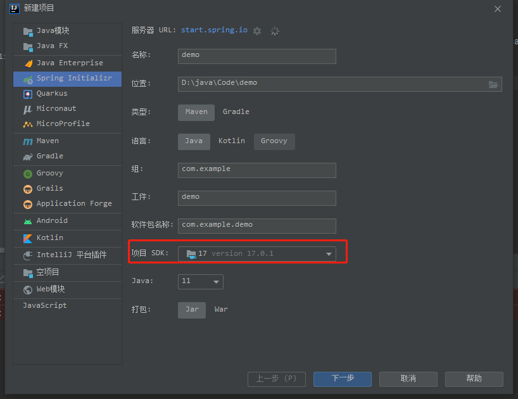Viewport: 518px width, 399px height.
Task: Select JavaScript project type
Action: 67,306
